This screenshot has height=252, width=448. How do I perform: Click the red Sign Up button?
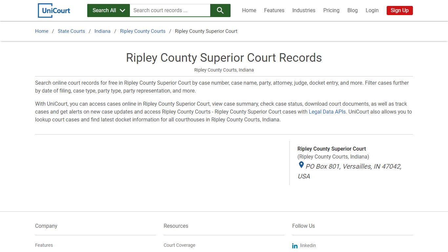pos(399,10)
